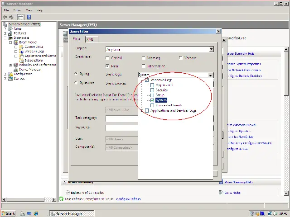Expand the Roles tree node

coord(5,29)
